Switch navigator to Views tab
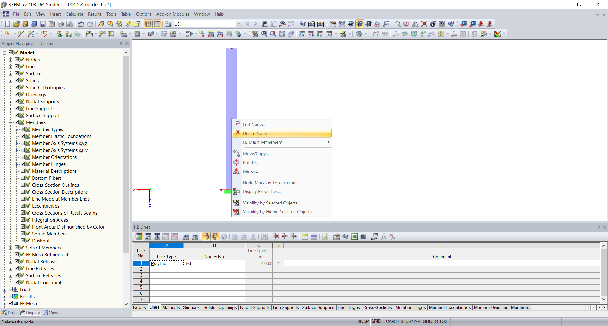Viewport: 608px width, 326px height. click(x=52, y=313)
